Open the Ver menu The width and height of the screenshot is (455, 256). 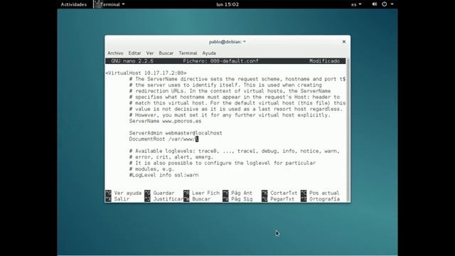[x=150, y=53]
